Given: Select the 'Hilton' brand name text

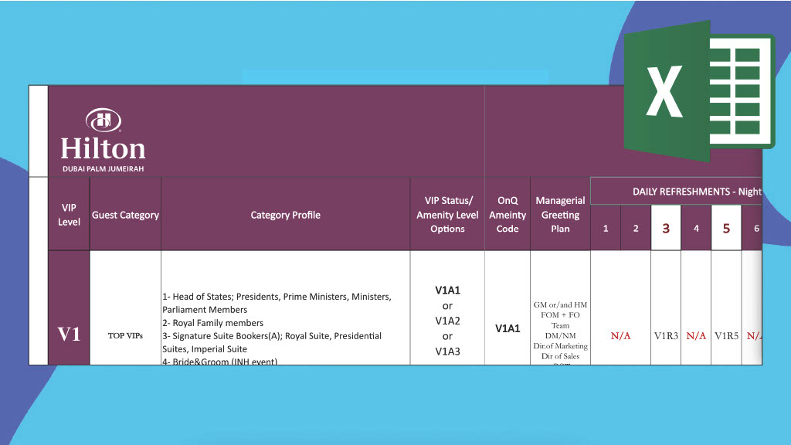Looking at the screenshot, I should [x=104, y=149].
